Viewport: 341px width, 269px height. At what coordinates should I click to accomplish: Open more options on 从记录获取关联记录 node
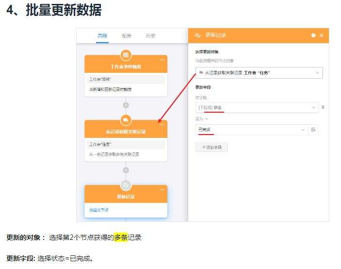tap(162, 125)
